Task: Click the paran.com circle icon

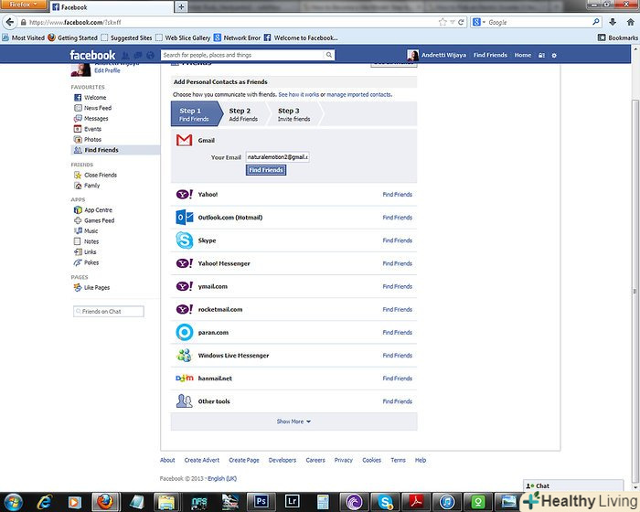Action: [x=184, y=333]
